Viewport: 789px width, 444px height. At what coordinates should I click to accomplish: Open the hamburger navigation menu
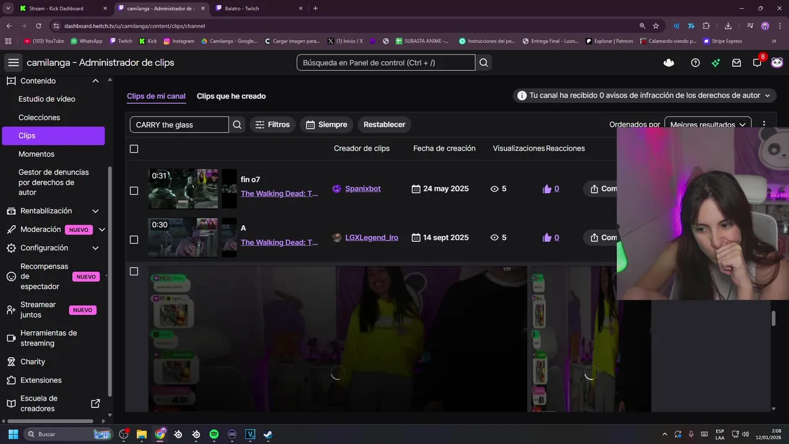point(14,62)
